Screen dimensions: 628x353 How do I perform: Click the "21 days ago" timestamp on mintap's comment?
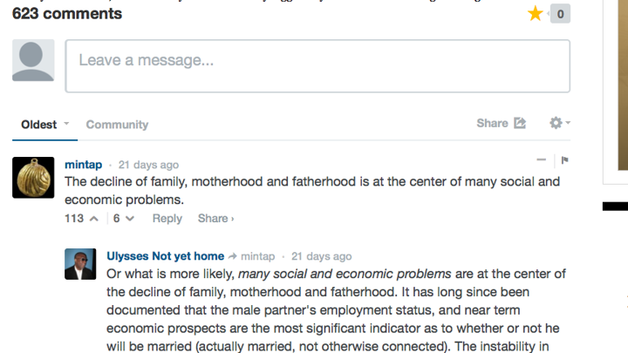click(x=148, y=165)
